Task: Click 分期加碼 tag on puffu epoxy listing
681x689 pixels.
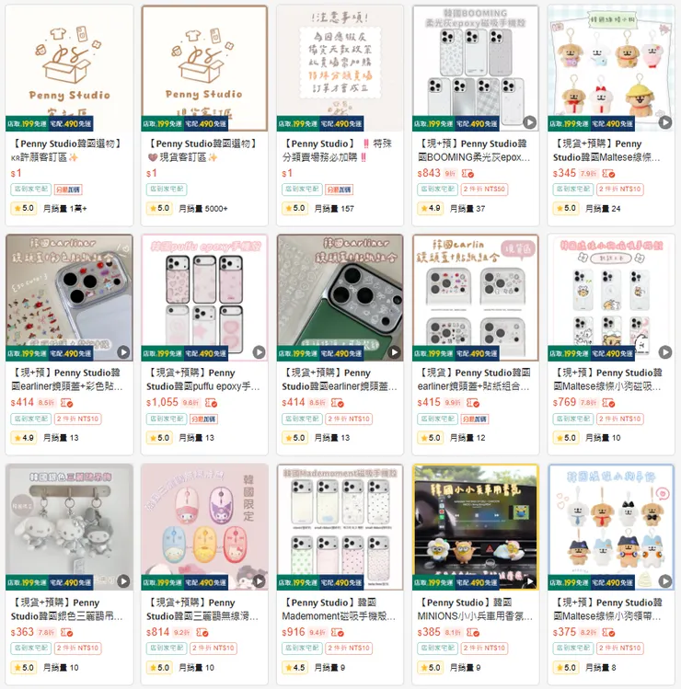Action: tap(203, 419)
